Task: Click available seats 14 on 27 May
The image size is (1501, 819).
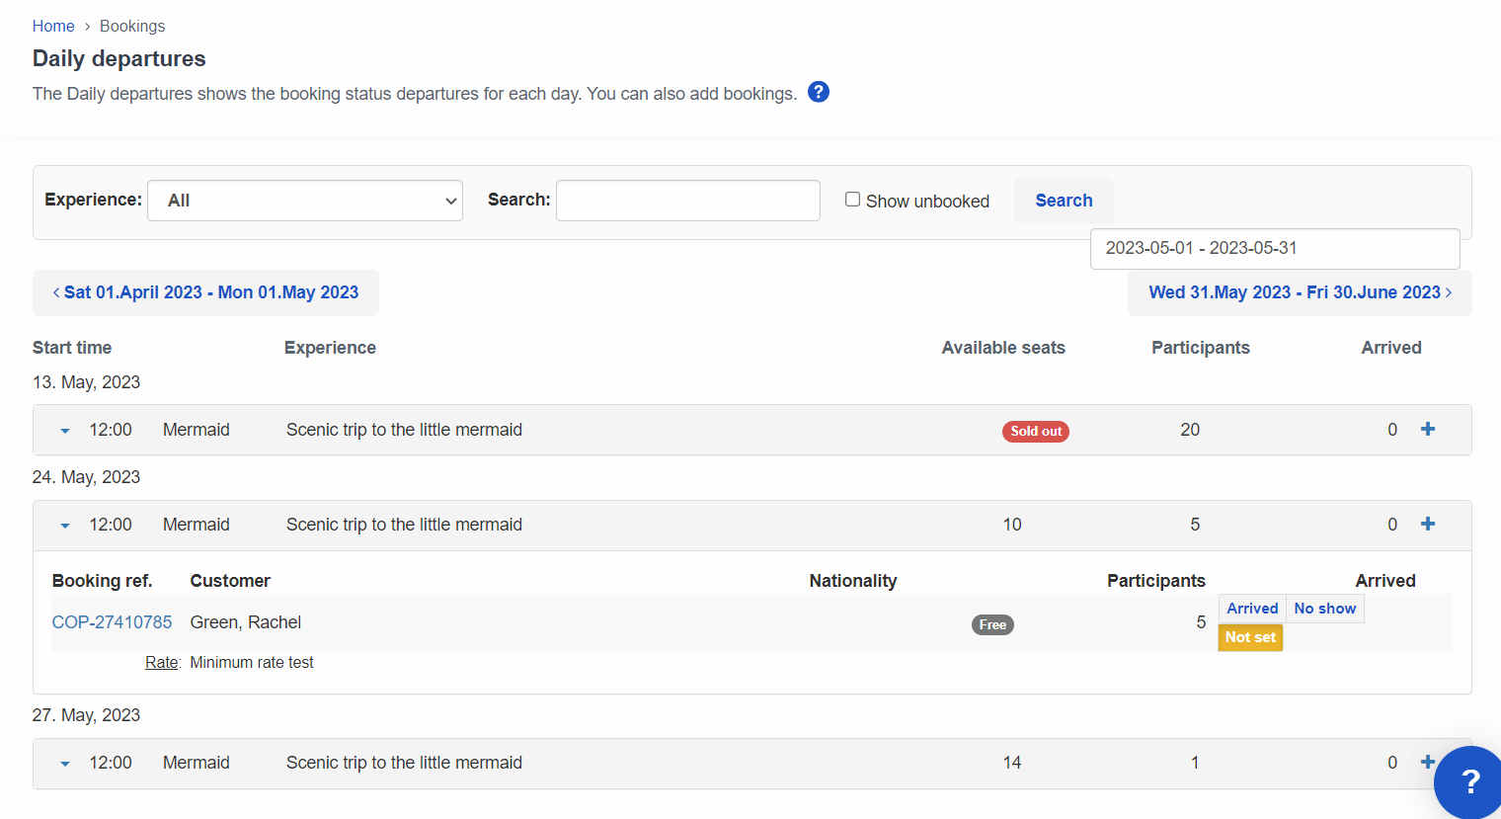Action: pyautogui.click(x=1012, y=763)
